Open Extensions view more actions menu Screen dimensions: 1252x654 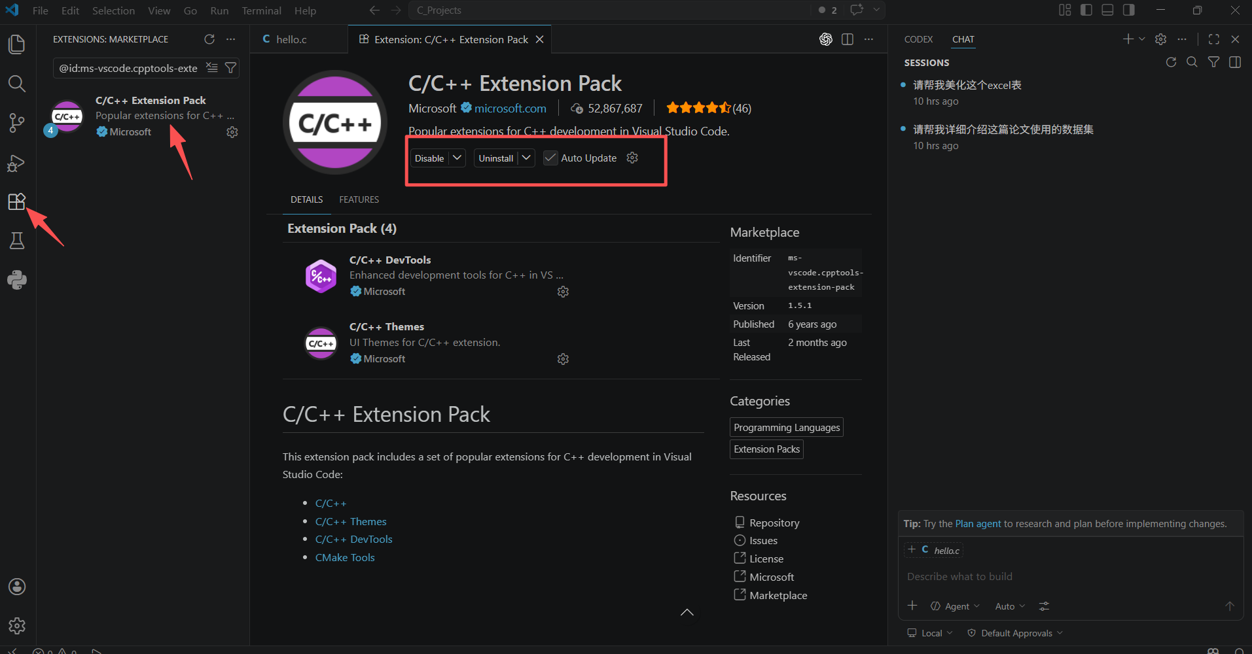click(231, 39)
